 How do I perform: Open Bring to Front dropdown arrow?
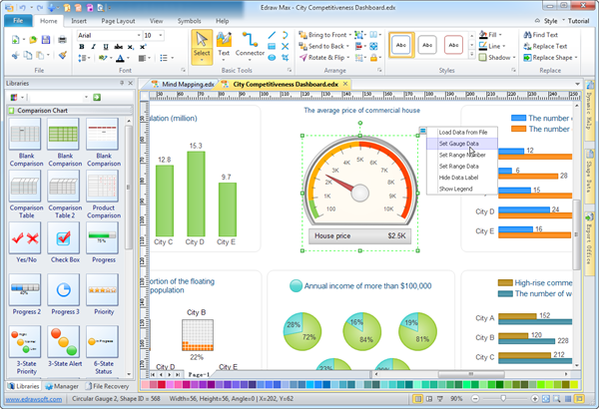point(350,35)
